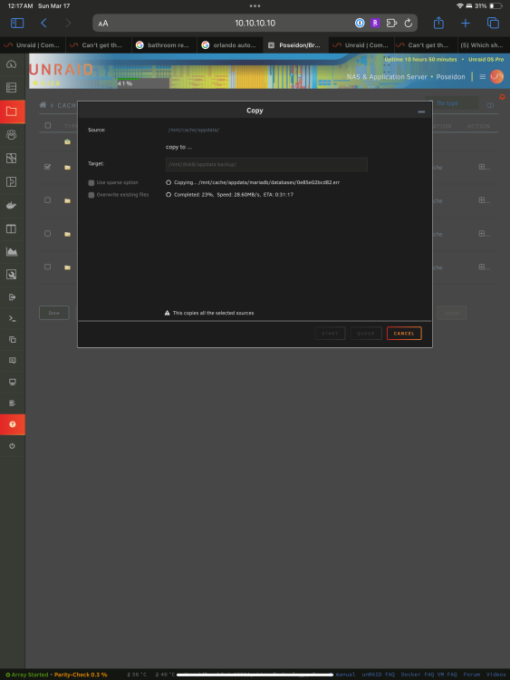Open the Log lines icon in sidebar
This screenshot has width=510, height=680.
(12, 403)
